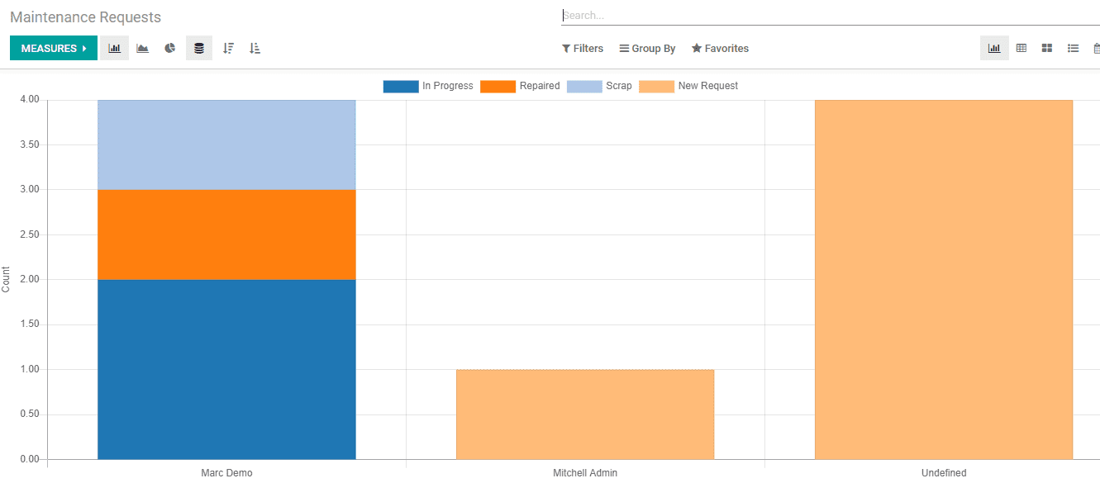Click the Count axis title
The width and height of the screenshot is (1100, 483).
7,279
